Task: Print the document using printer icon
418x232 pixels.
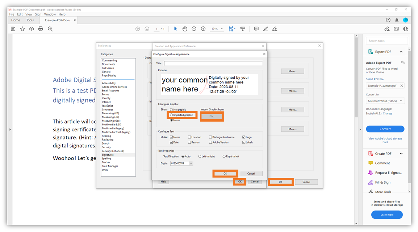Action: coord(41,29)
